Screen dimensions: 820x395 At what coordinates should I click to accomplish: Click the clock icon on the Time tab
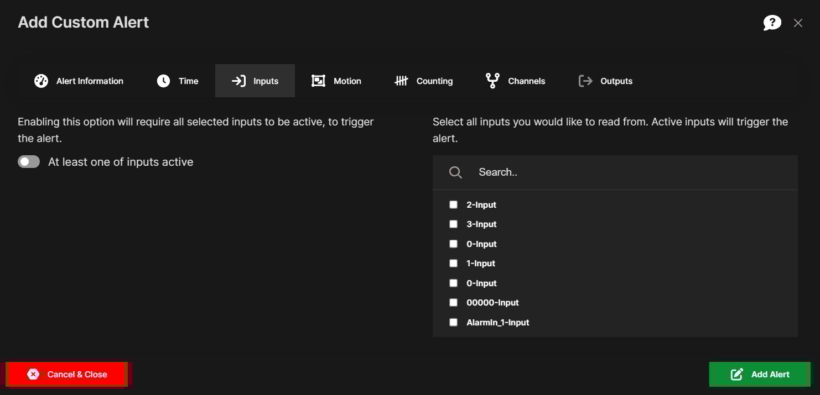(163, 81)
